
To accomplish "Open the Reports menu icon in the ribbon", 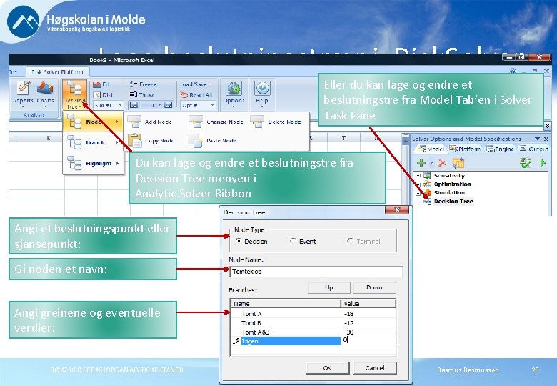I will coord(23,89).
